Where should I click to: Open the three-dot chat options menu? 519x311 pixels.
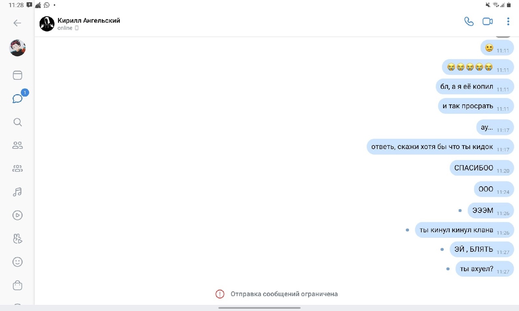click(x=508, y=22)
